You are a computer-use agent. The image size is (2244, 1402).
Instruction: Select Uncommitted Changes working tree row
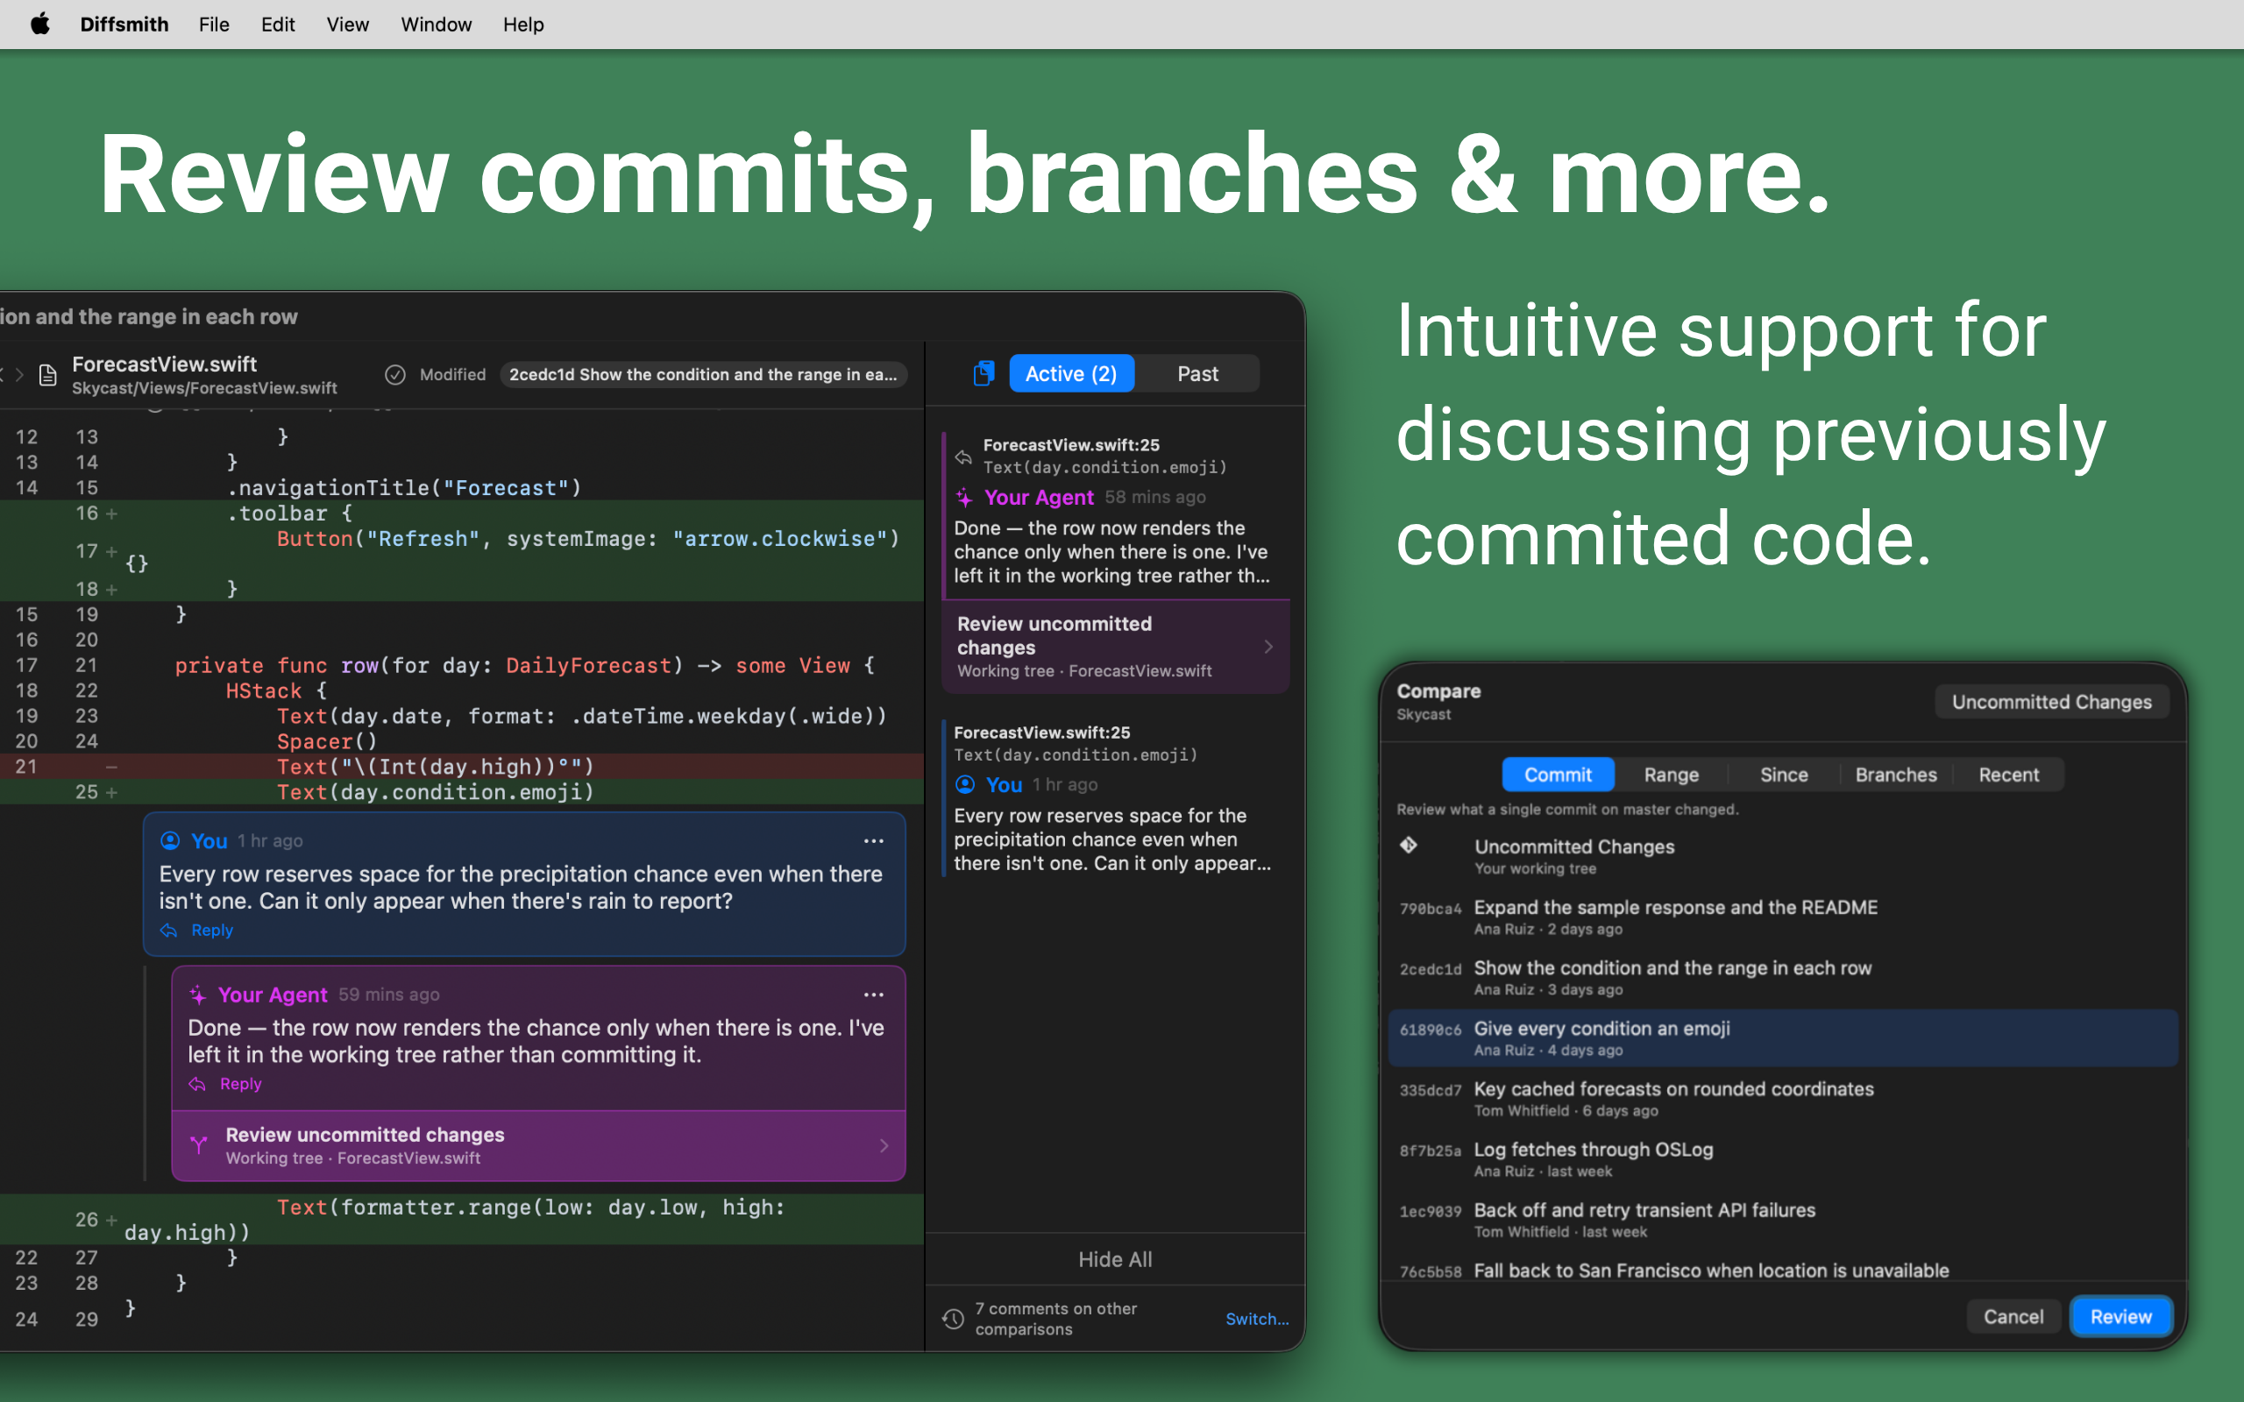1782,857
